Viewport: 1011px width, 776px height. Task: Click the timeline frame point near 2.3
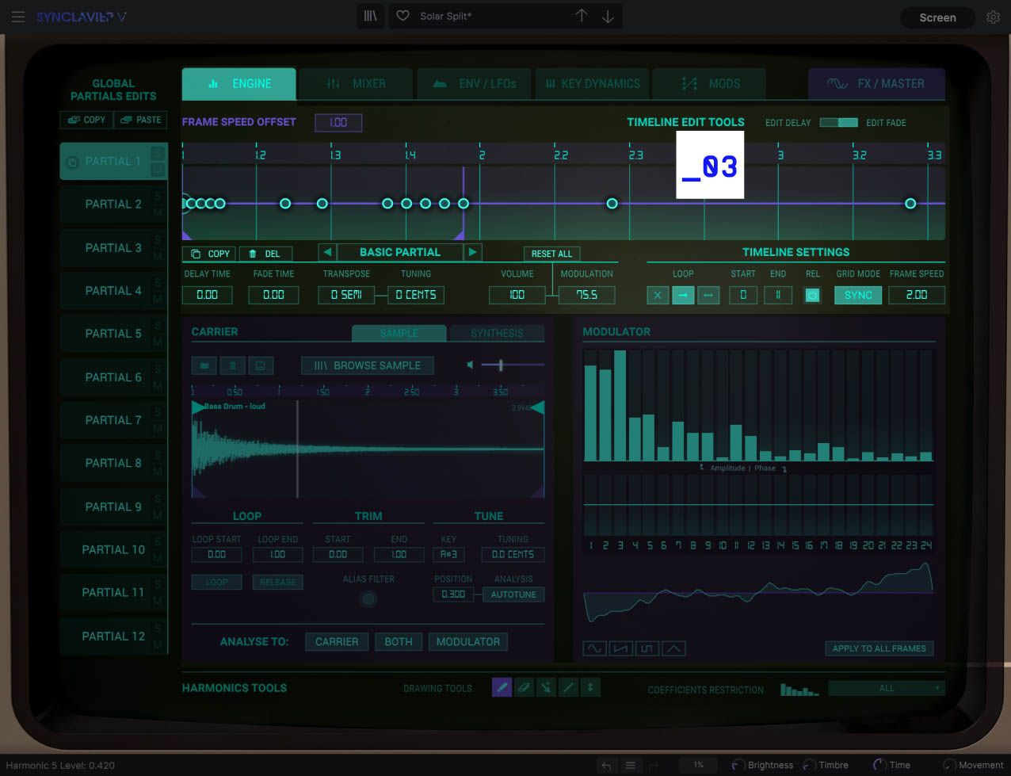[x=612, y=204]
